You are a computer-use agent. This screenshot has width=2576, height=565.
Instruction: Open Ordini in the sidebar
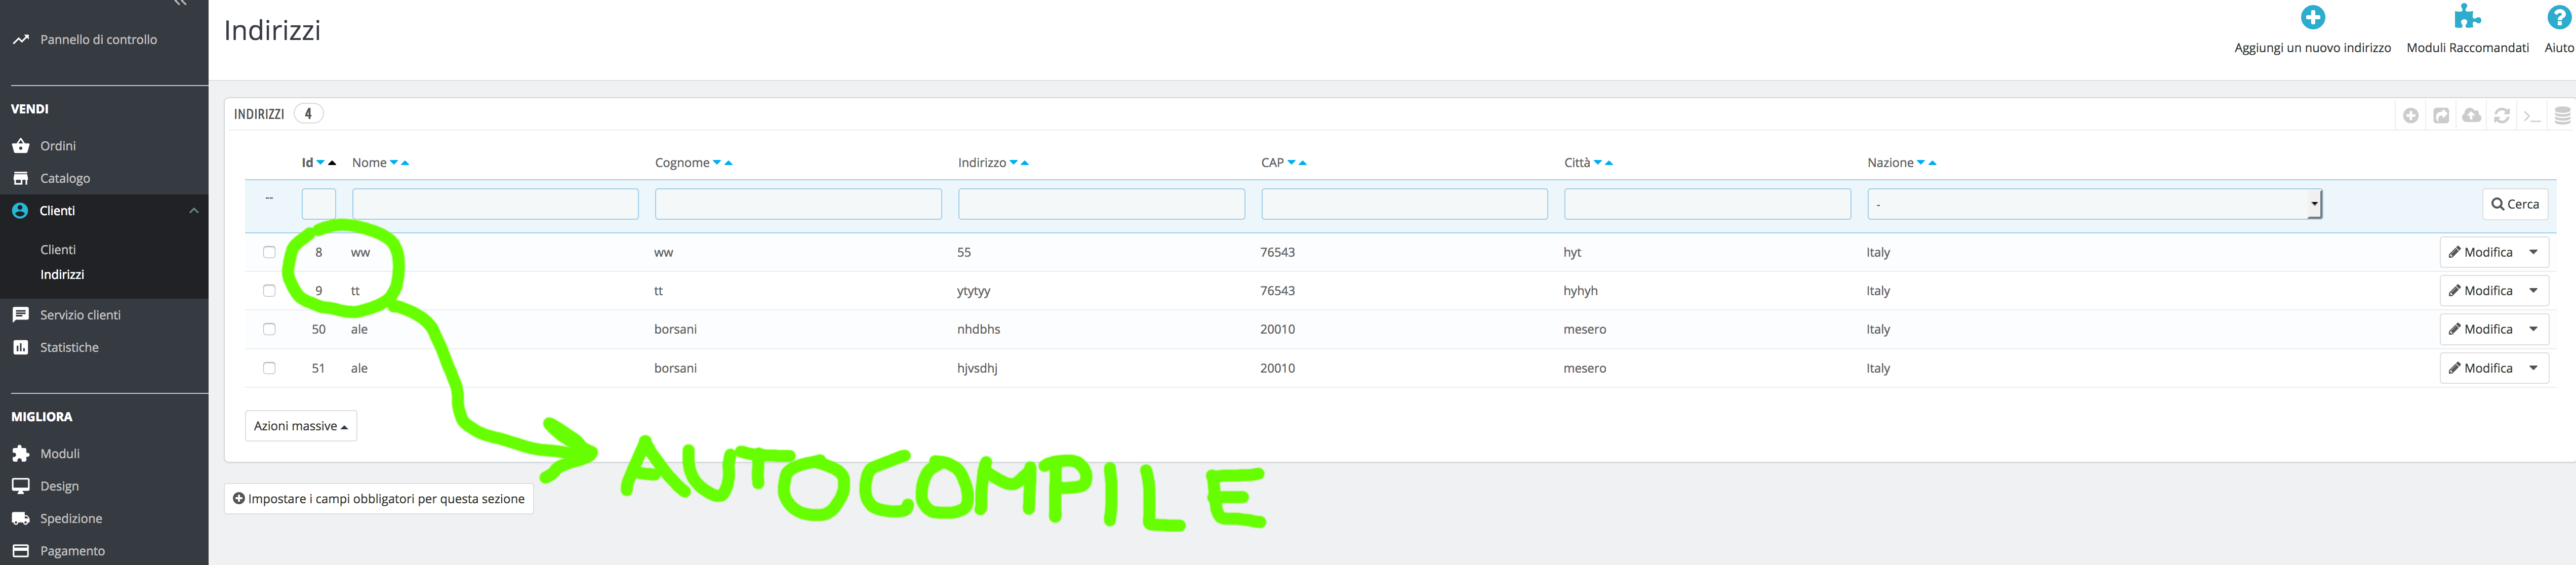tap(58, 146)
